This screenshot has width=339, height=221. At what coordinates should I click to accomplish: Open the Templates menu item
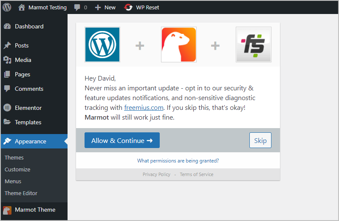(x=28, y=122)
